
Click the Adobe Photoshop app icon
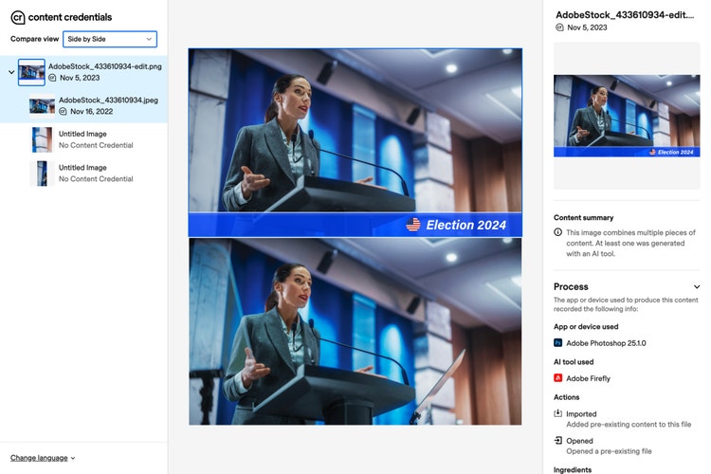[x=558, y=341]
